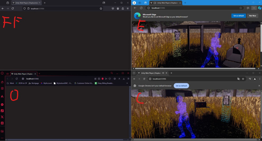Open Edge workspaces icon
The height and width of the screenshot is (141, 262).
coord(140,3)
